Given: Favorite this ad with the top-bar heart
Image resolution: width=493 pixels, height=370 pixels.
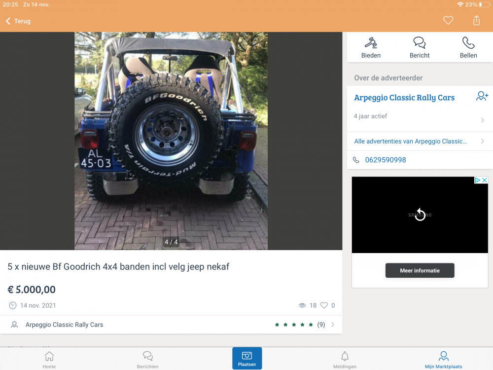Looking at the screenshot, I should click(448, 21).
